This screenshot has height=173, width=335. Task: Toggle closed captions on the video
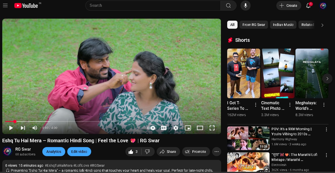[164, 128]
